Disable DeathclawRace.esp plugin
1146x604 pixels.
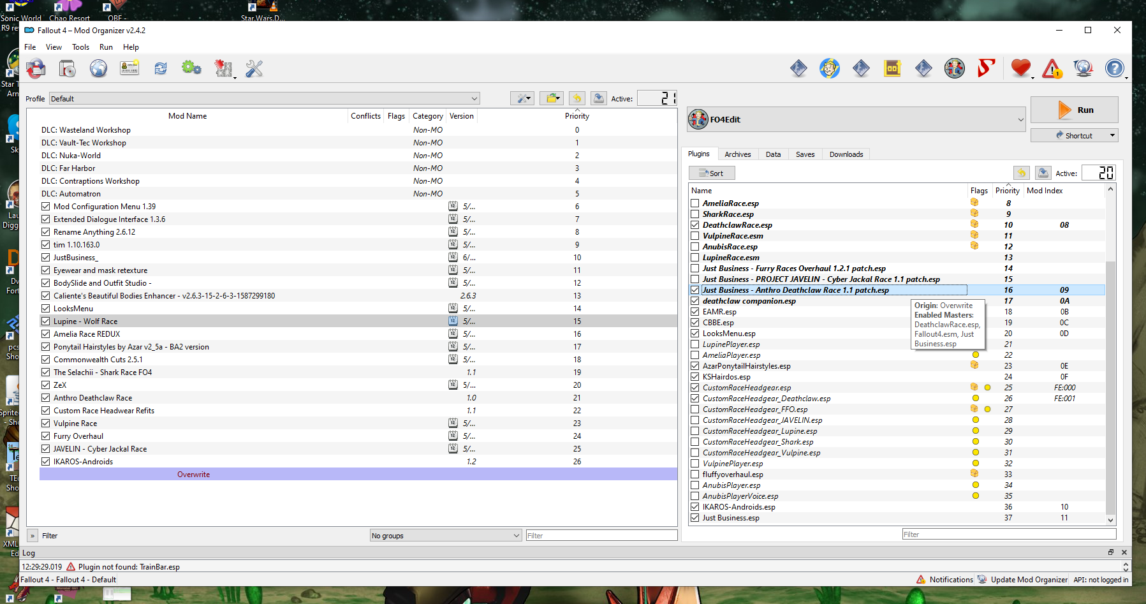pyautogui.click(x=694, y=225)
